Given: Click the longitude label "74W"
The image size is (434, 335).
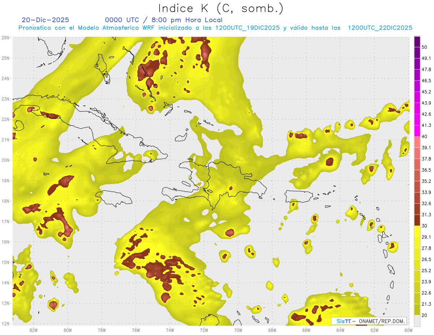Looking at the screenshot, I should [x=170, y=330].
